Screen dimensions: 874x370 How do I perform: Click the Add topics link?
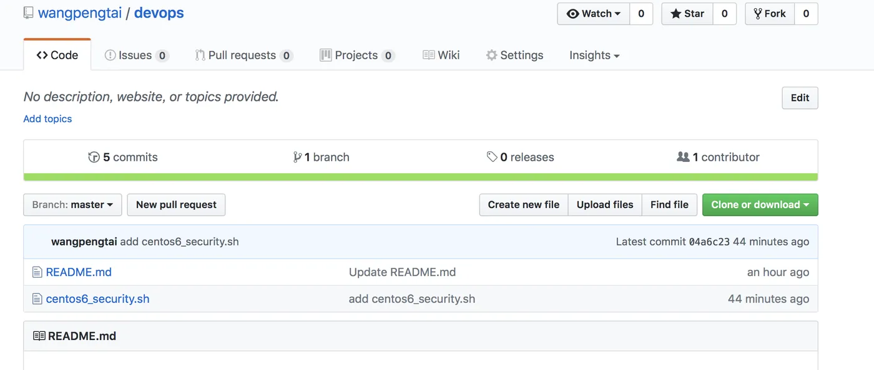pyautogui.click(x=47, y=119)
